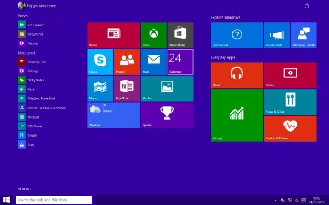Open the Food & Drink tile
329x205 pixels.
(x=291, y=102)
